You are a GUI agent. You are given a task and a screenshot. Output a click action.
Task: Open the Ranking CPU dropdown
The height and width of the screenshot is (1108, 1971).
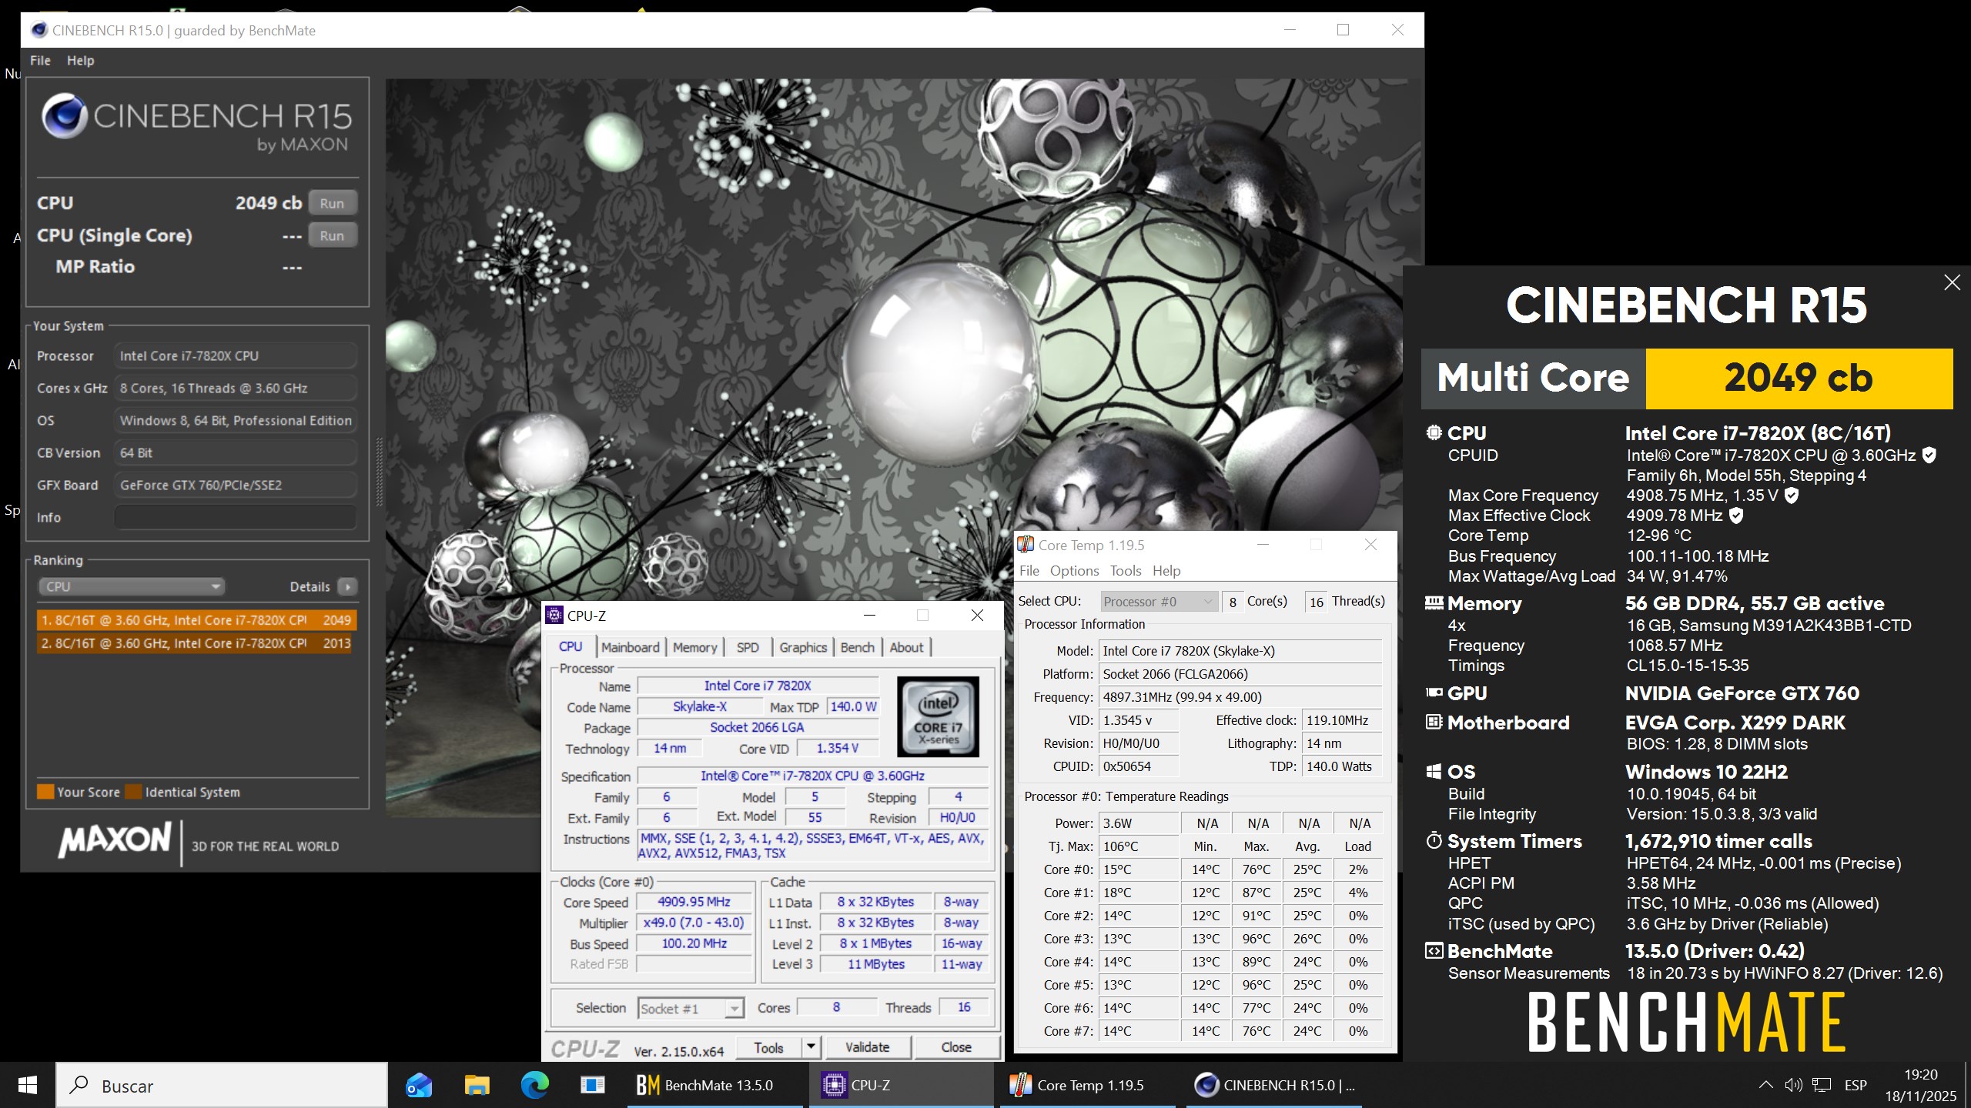131,586
